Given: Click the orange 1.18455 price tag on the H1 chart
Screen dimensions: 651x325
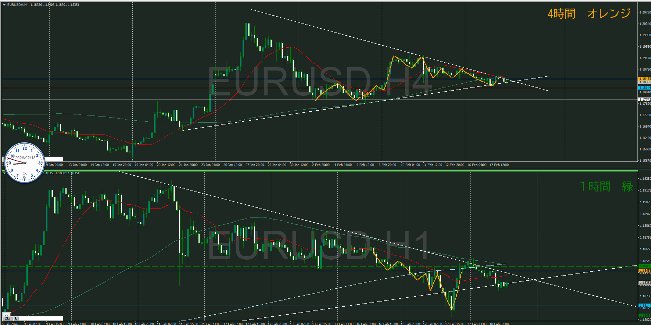Looking at the screenshot, I should pos(644,271).
